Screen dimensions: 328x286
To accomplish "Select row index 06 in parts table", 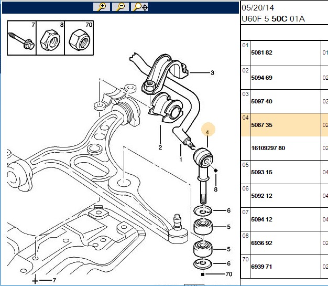I will [x=245, y=189].
